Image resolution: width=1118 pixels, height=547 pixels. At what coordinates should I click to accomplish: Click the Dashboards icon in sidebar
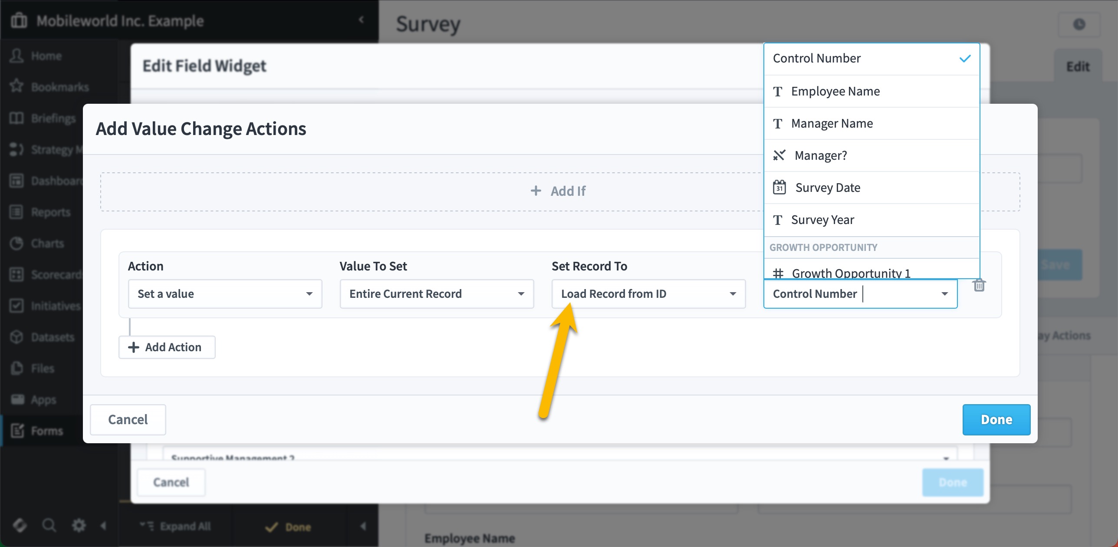(x=17, y=181)
